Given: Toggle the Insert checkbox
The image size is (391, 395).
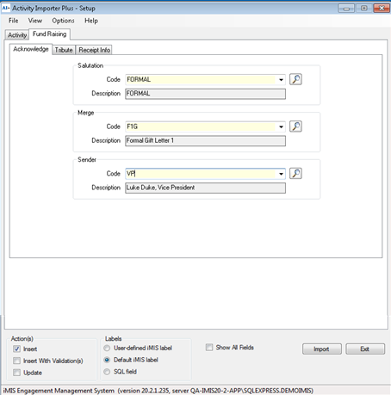Looking at the screenshot, I should click(x=16, y=349).
